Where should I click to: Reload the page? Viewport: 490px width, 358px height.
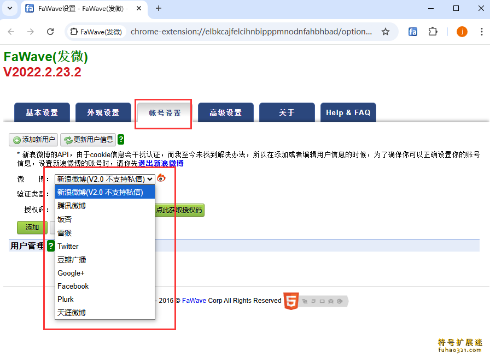tap(50, 32)
